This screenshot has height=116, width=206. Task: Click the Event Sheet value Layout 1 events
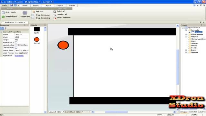pyautogui.click(x=22, y=50)
